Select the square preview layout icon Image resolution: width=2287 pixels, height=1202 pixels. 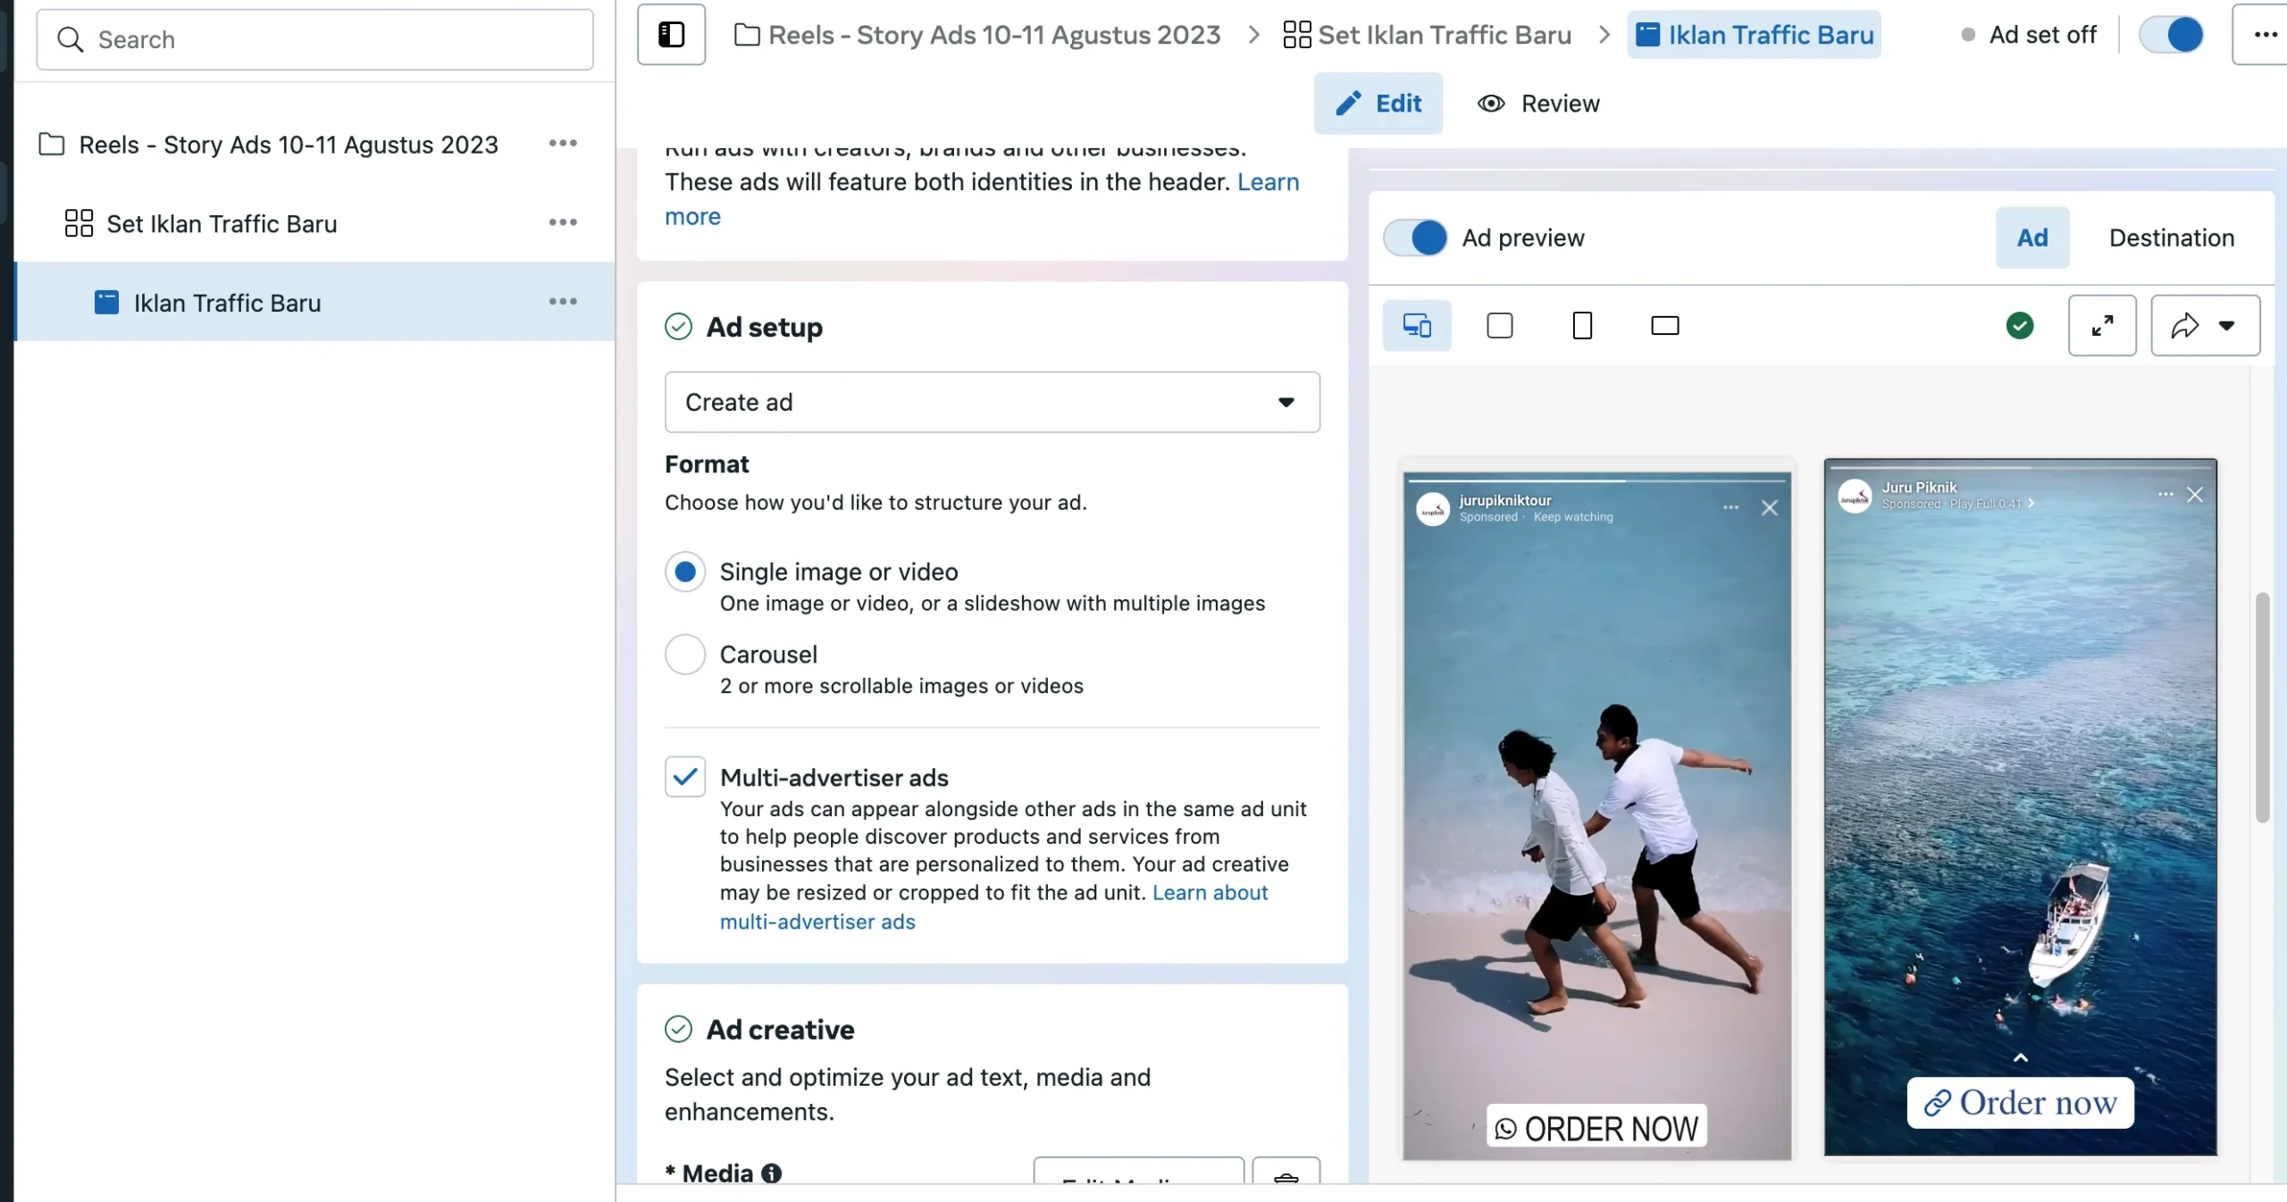(x=1499, y=326)
